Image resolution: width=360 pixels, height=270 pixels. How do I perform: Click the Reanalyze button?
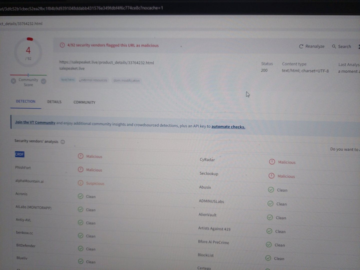(x=311, y=46)
